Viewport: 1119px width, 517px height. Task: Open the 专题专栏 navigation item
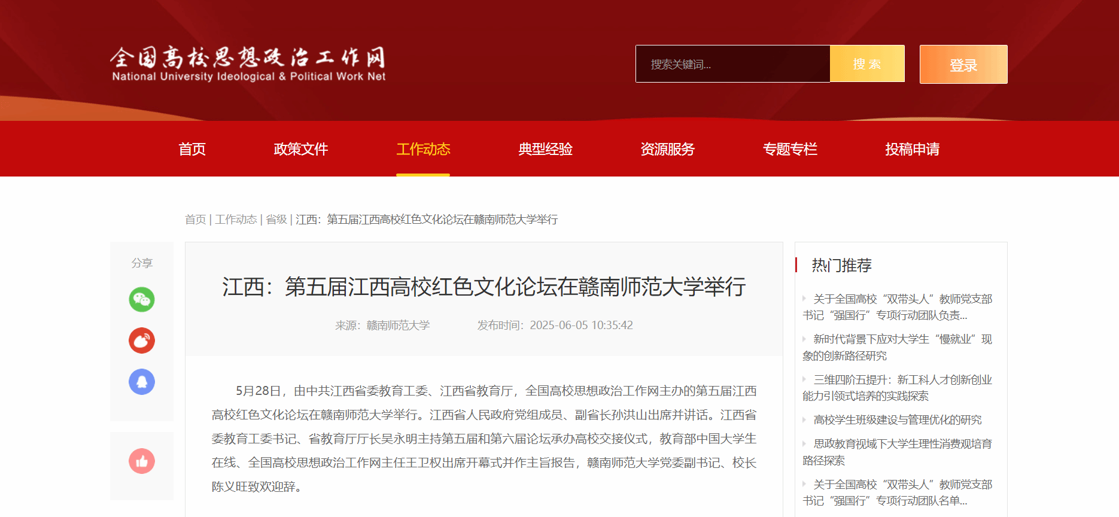coord(790,149)
